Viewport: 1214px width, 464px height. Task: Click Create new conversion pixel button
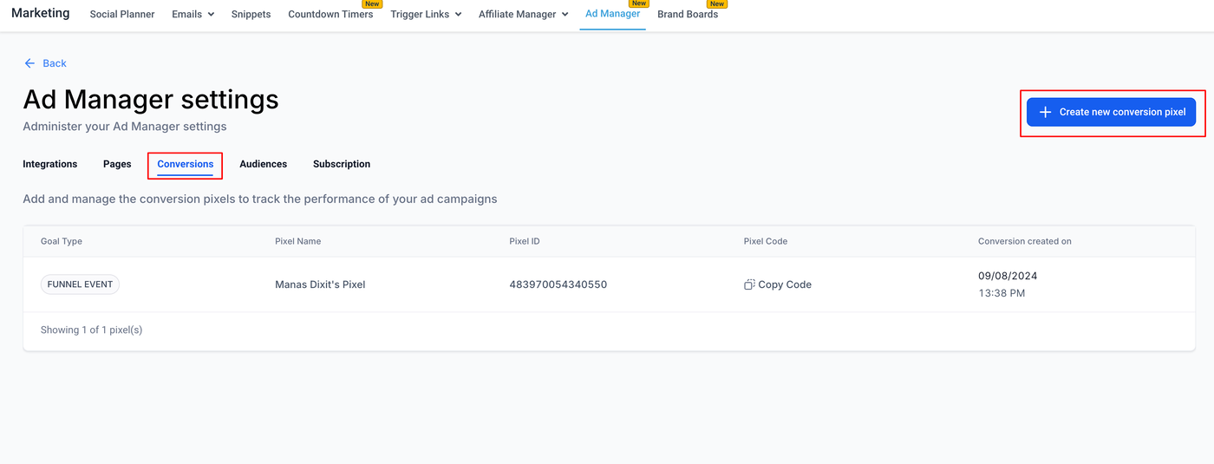point(1111,112)
